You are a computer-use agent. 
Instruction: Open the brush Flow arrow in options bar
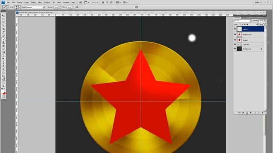coord(73,7)
